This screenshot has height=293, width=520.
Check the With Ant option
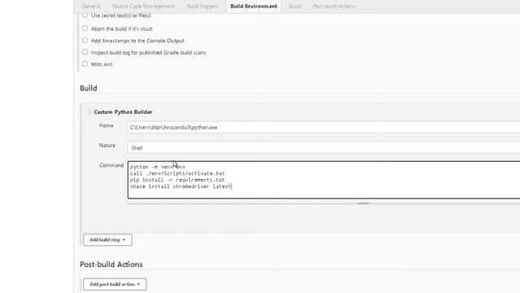84,63
